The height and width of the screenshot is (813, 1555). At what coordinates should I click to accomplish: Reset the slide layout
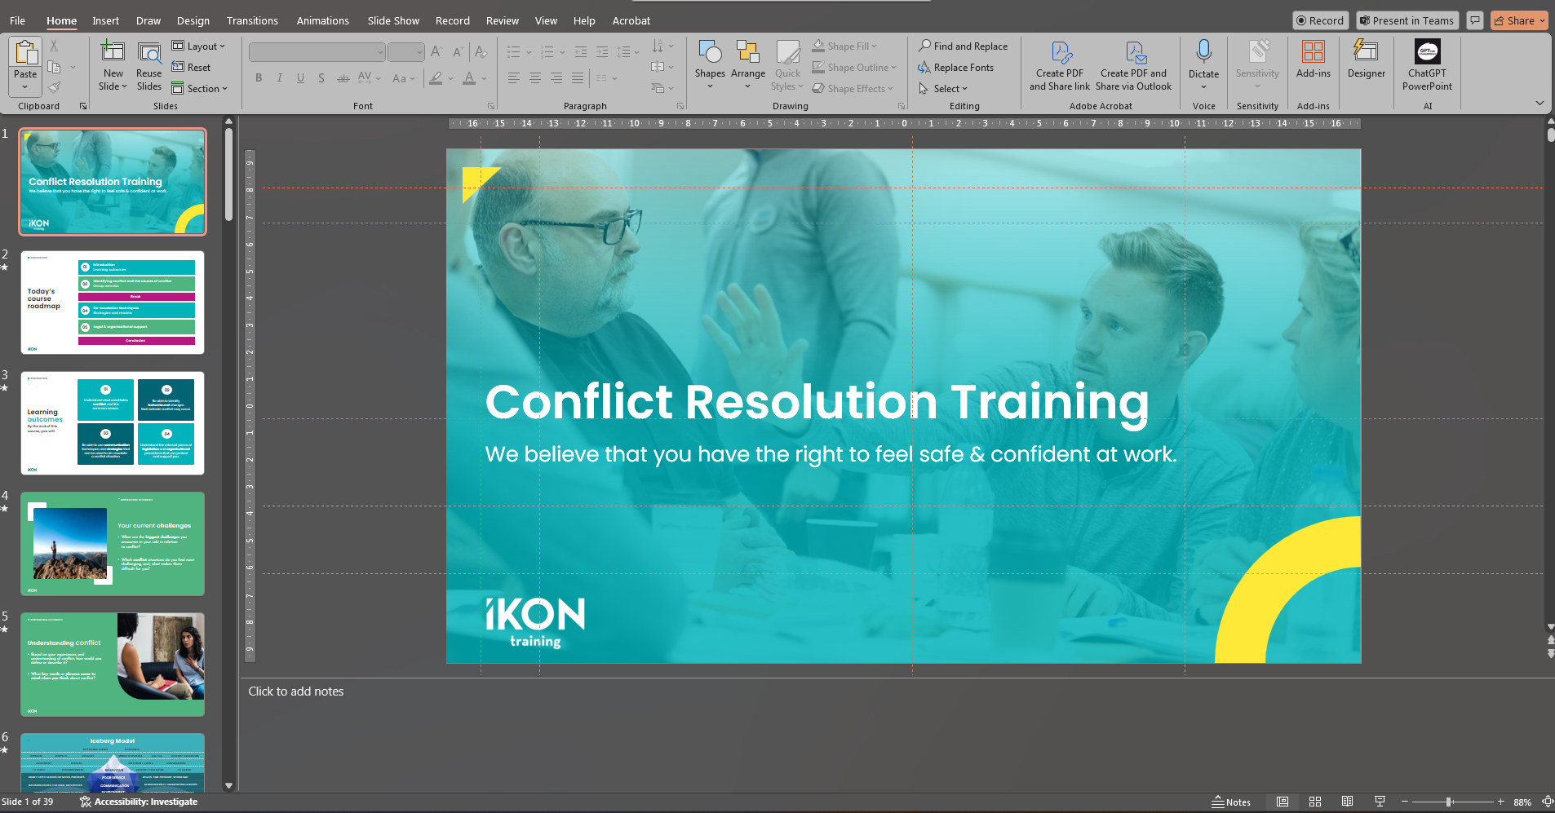click(x=192, y=68)
